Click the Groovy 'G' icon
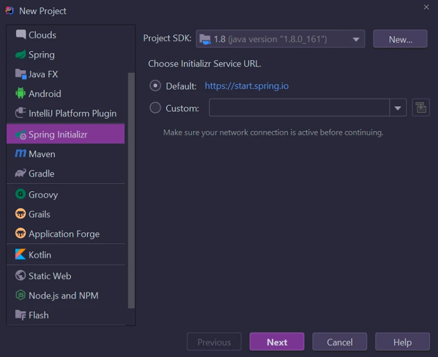Screen dimensions: 438x357 (x=20, y=194)
